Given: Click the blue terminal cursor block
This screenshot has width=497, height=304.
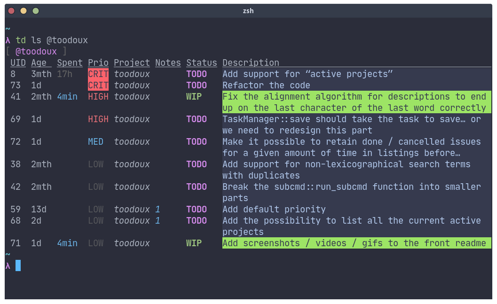Looking at the screenshot, I should pyautogui.click(x=18, y=265).
